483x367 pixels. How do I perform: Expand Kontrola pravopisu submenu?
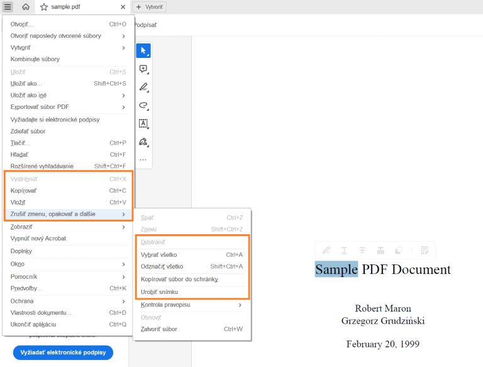pyautogui.click(x=192, y=305)
